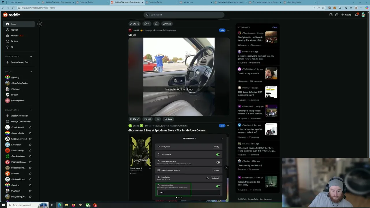
Task: Collapse the Recent section
Action: coord(31,72)
